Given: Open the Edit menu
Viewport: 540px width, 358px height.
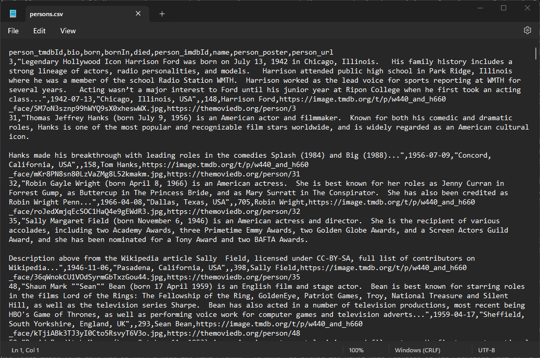Looking at the screenshot, I should click(x=39, y=31).
